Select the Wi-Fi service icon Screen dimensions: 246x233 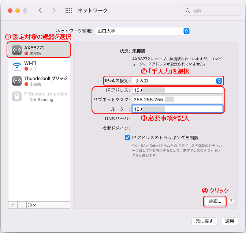pyautogui.click(x=17, y=65)
